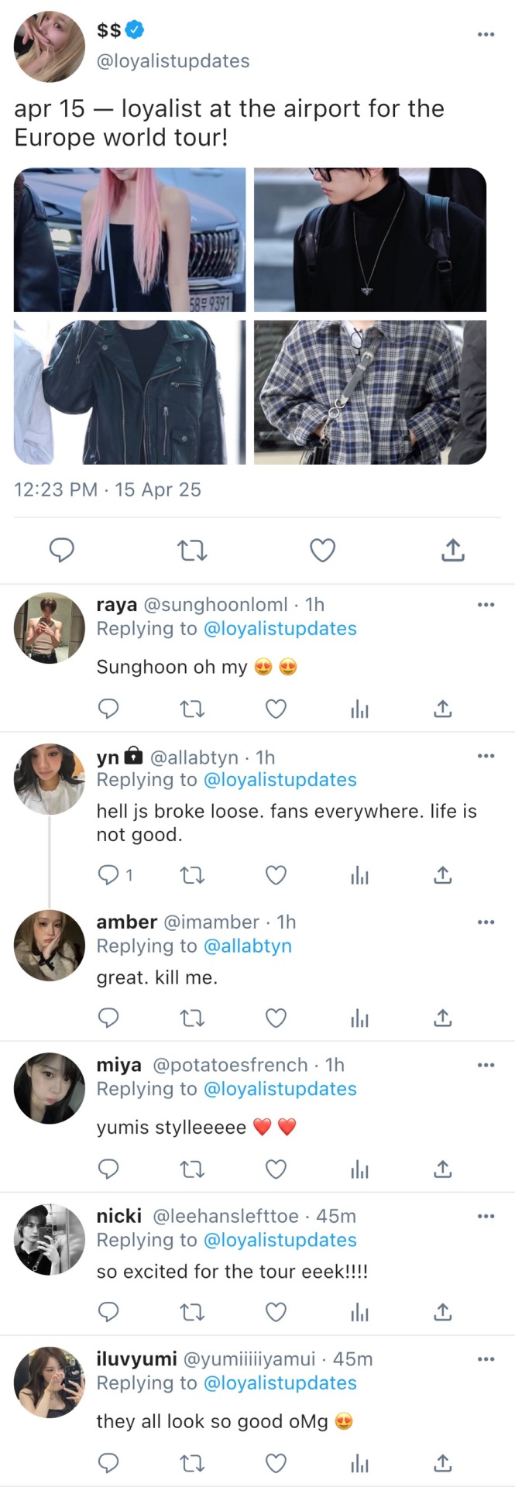Open reply thread on yn's tweet
515x1487 pixels.
click(x=109, y=875)
